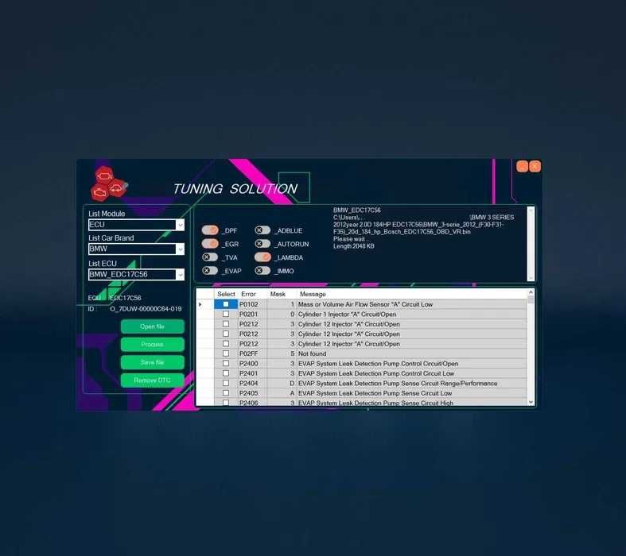This screenshot has width=626, height=556.
Task: Click DTC table scrollbar up arrow
Action: coord(531,293)
